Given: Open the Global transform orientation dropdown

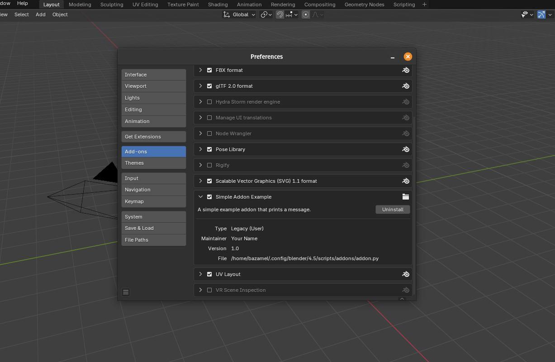Looking at the screenshot, I should point(240,14).
